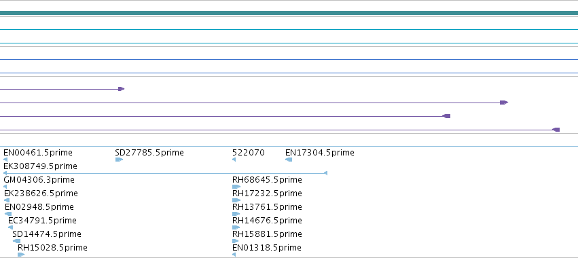
Task: Click the 522070 feature marker arrow
Action: coord(234,160)
